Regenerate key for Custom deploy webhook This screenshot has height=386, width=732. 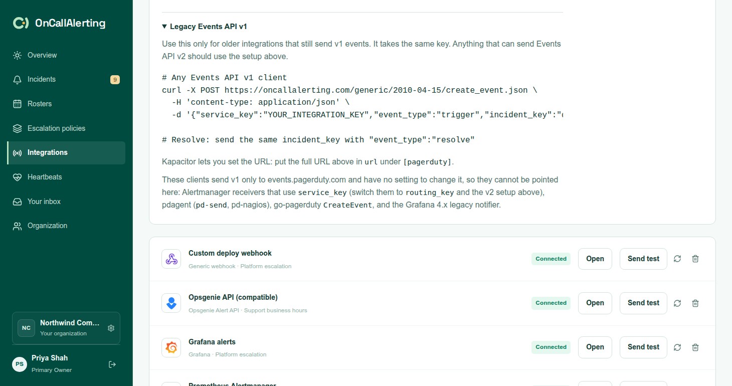[677, 259]
